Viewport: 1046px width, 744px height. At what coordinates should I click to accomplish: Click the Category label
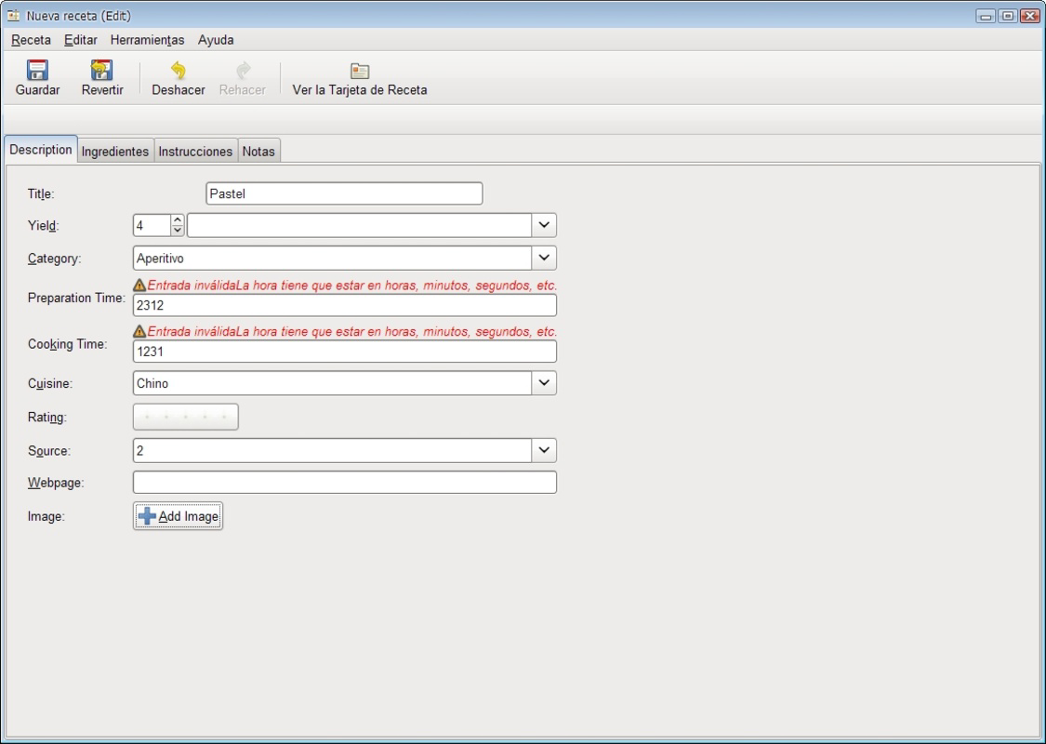click(54, 259)
